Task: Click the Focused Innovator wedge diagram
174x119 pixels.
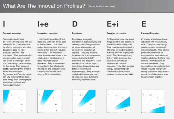Action: (x=15, y=101)
